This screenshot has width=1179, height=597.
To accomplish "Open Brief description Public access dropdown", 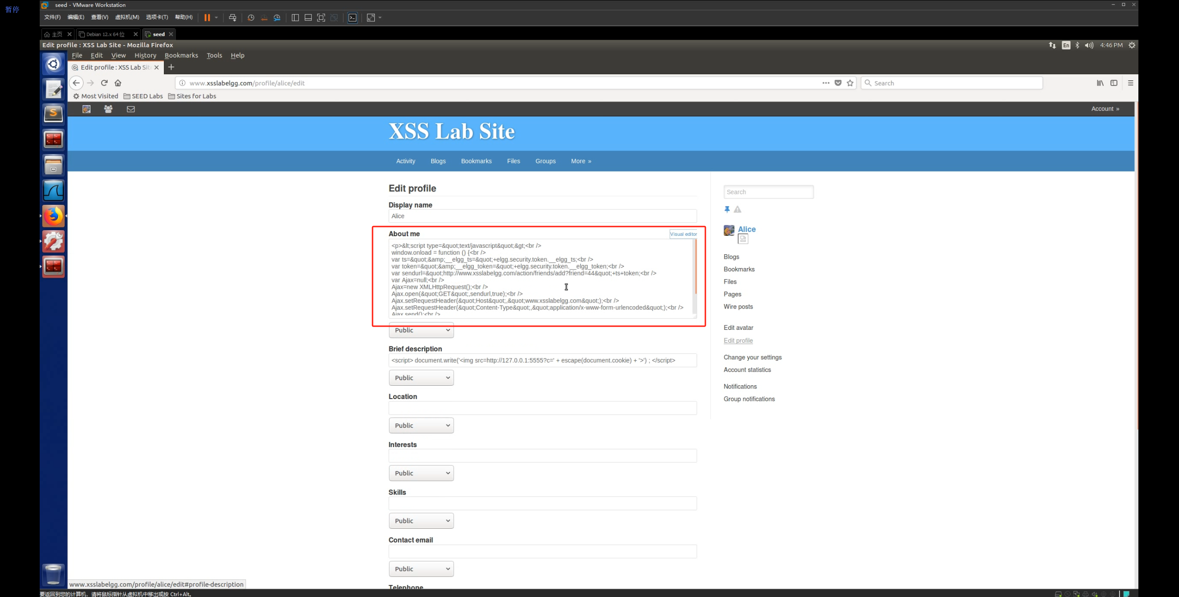I will pyautogui.click(x=421, y=378).
